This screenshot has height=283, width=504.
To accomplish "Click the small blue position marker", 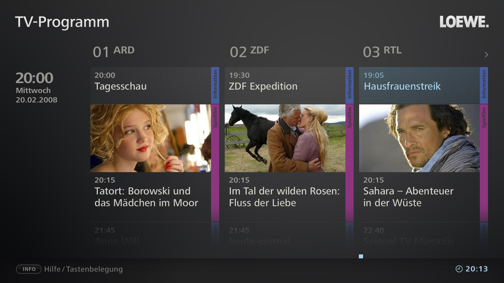I will coord(361,256).
